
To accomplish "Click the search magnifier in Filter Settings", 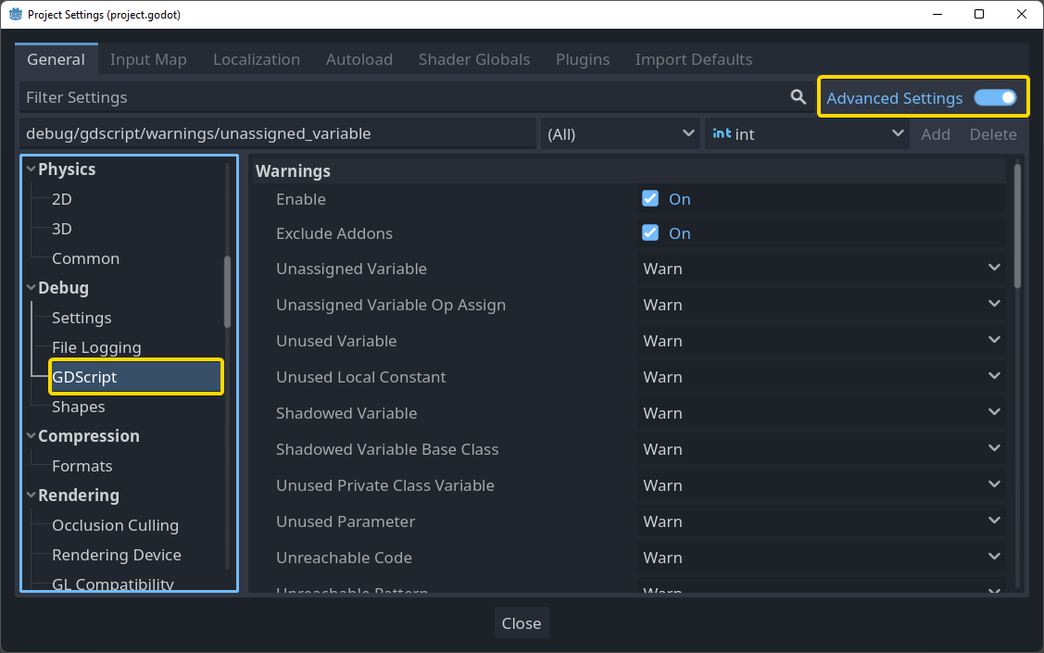I will click(x=799, y=96).
